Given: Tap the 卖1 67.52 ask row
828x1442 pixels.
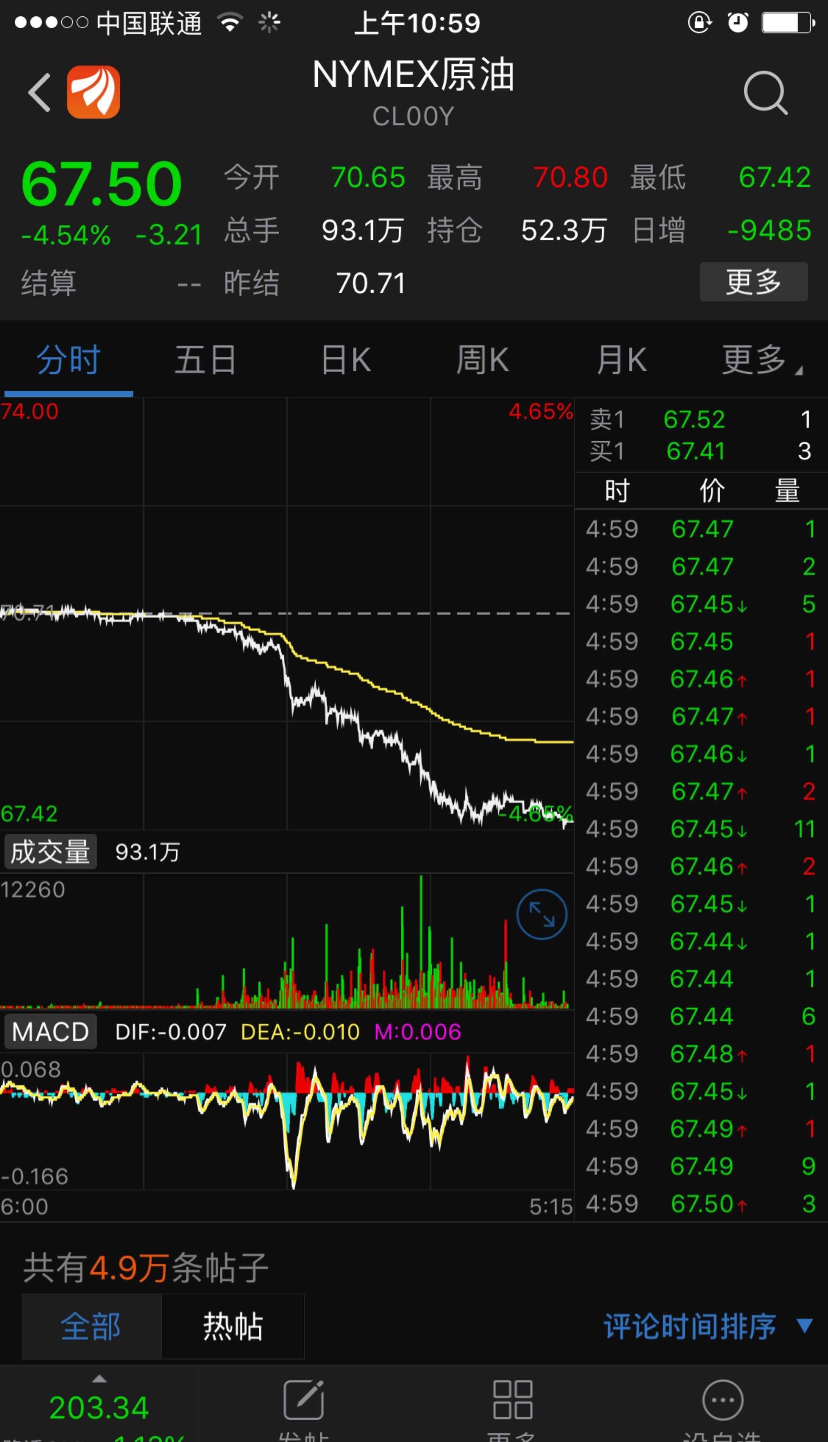Looking at the screenshot, I should pos(700,420).
